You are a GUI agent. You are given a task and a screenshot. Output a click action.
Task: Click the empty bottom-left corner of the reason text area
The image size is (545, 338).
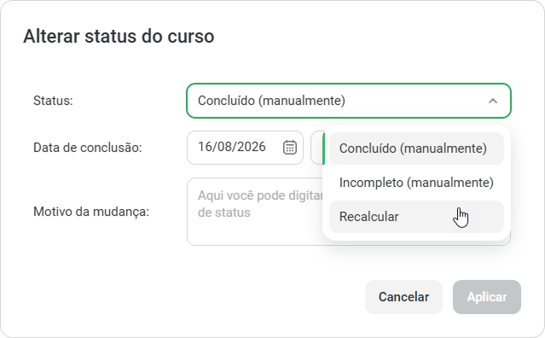click(201, 236)
